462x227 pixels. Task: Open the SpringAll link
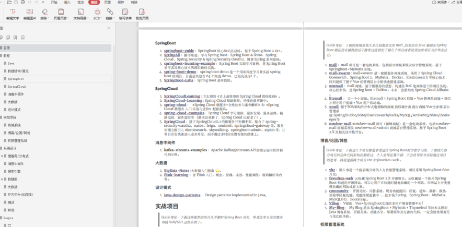[172, 55]
